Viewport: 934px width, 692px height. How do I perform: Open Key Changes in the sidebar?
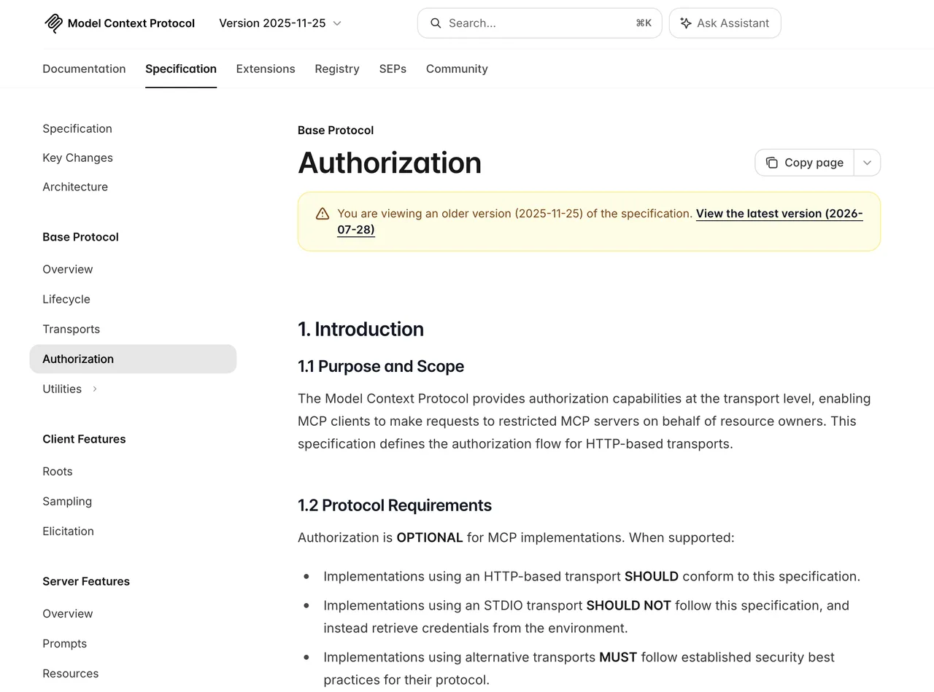coord(77,158)
